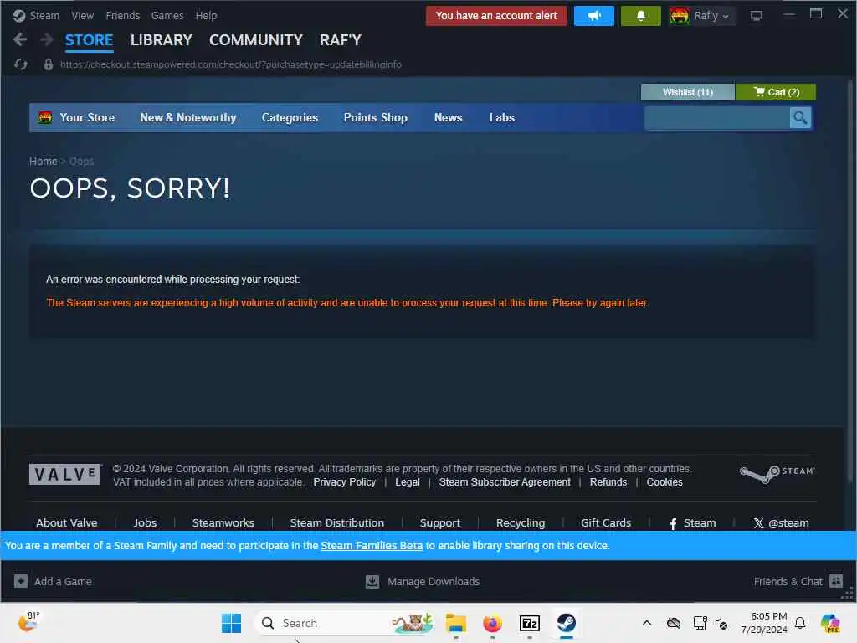
Task: Open the Cart (2) button
Action: (x=776, y=92)
